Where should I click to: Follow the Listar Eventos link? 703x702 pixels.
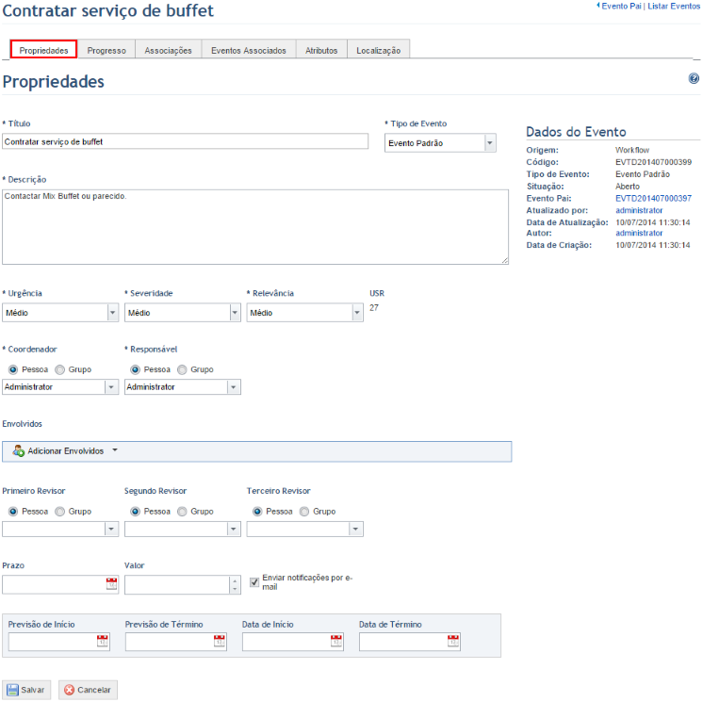[674, 6]
